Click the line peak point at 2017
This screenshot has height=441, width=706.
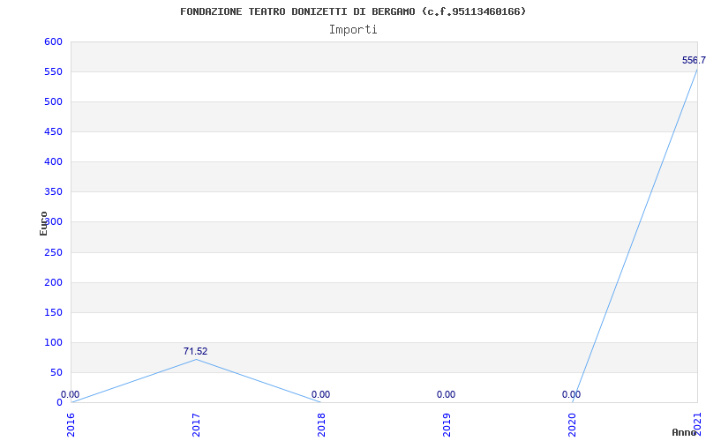tap(196, 359)
